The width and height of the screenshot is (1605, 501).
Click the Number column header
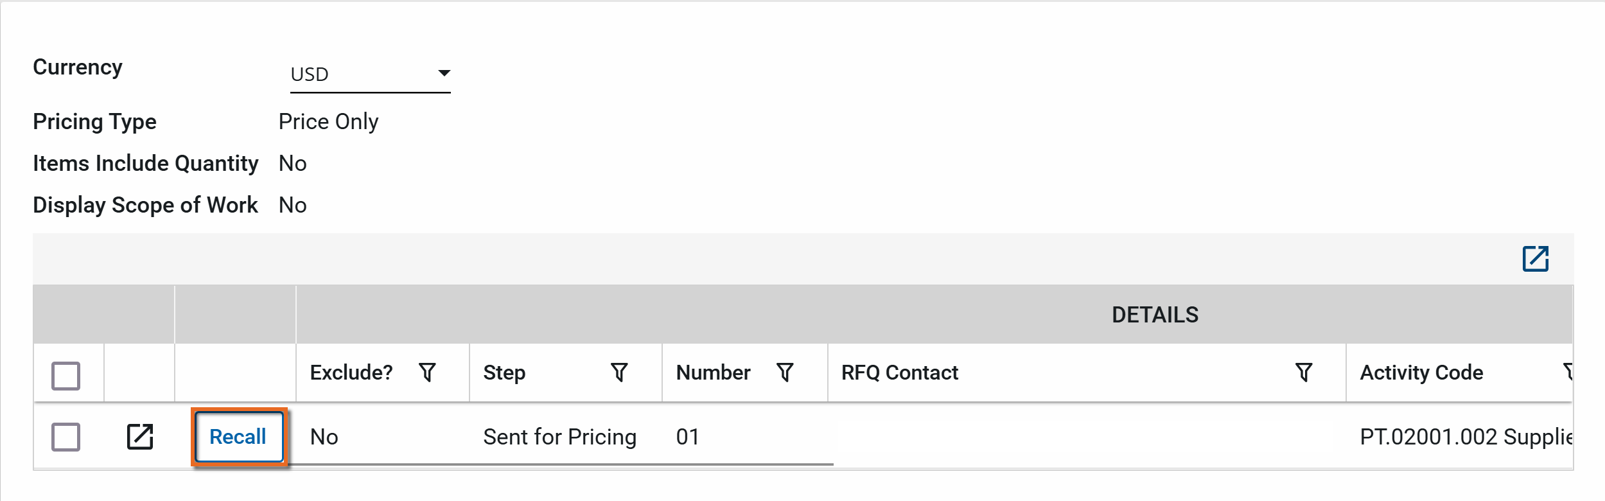coord(713,373)
